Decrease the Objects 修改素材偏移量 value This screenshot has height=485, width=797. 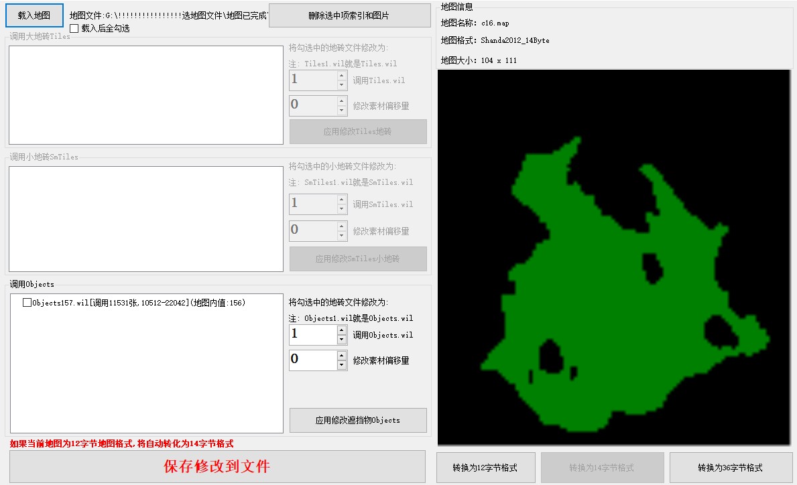tap(342, 365)
